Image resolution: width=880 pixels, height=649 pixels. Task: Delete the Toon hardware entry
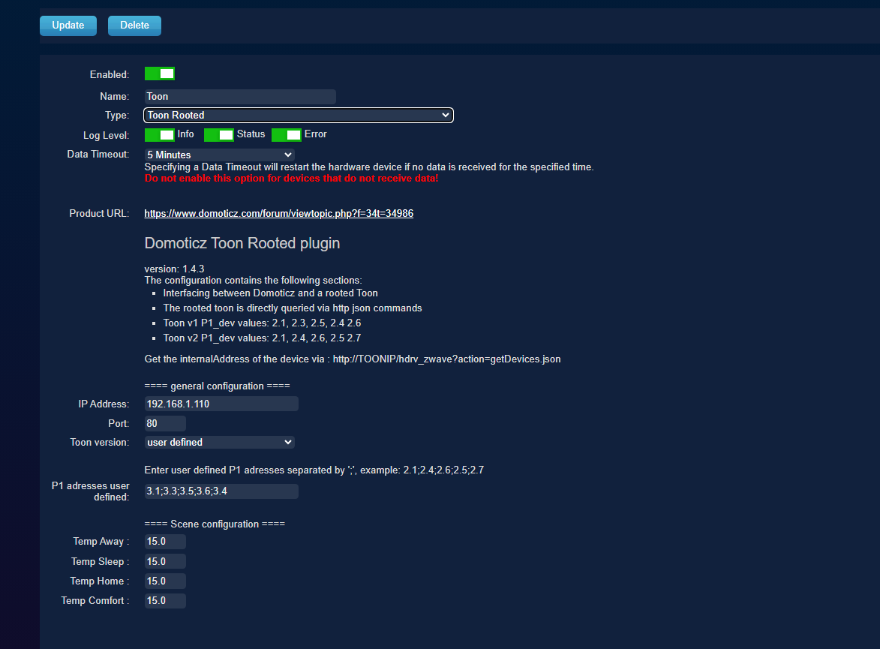tap(135, 26)
